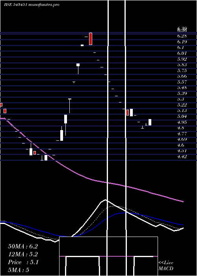Click the MACD label
197x276 pixels.
point(166,269)
